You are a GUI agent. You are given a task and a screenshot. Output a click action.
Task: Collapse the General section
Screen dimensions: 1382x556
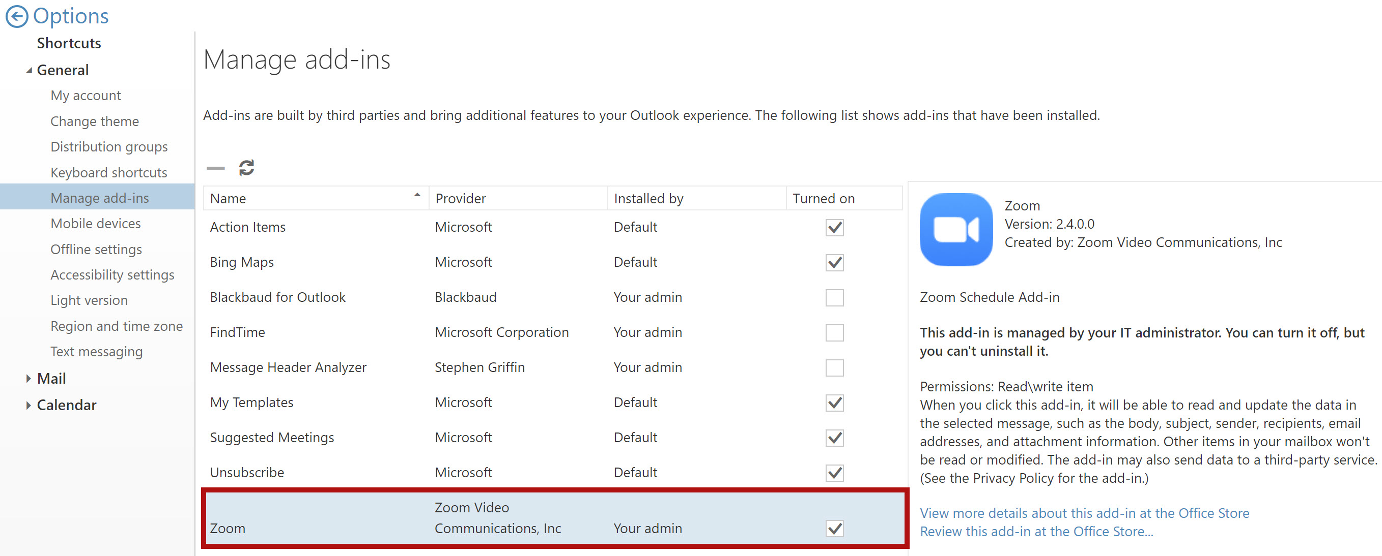(29, 70)
